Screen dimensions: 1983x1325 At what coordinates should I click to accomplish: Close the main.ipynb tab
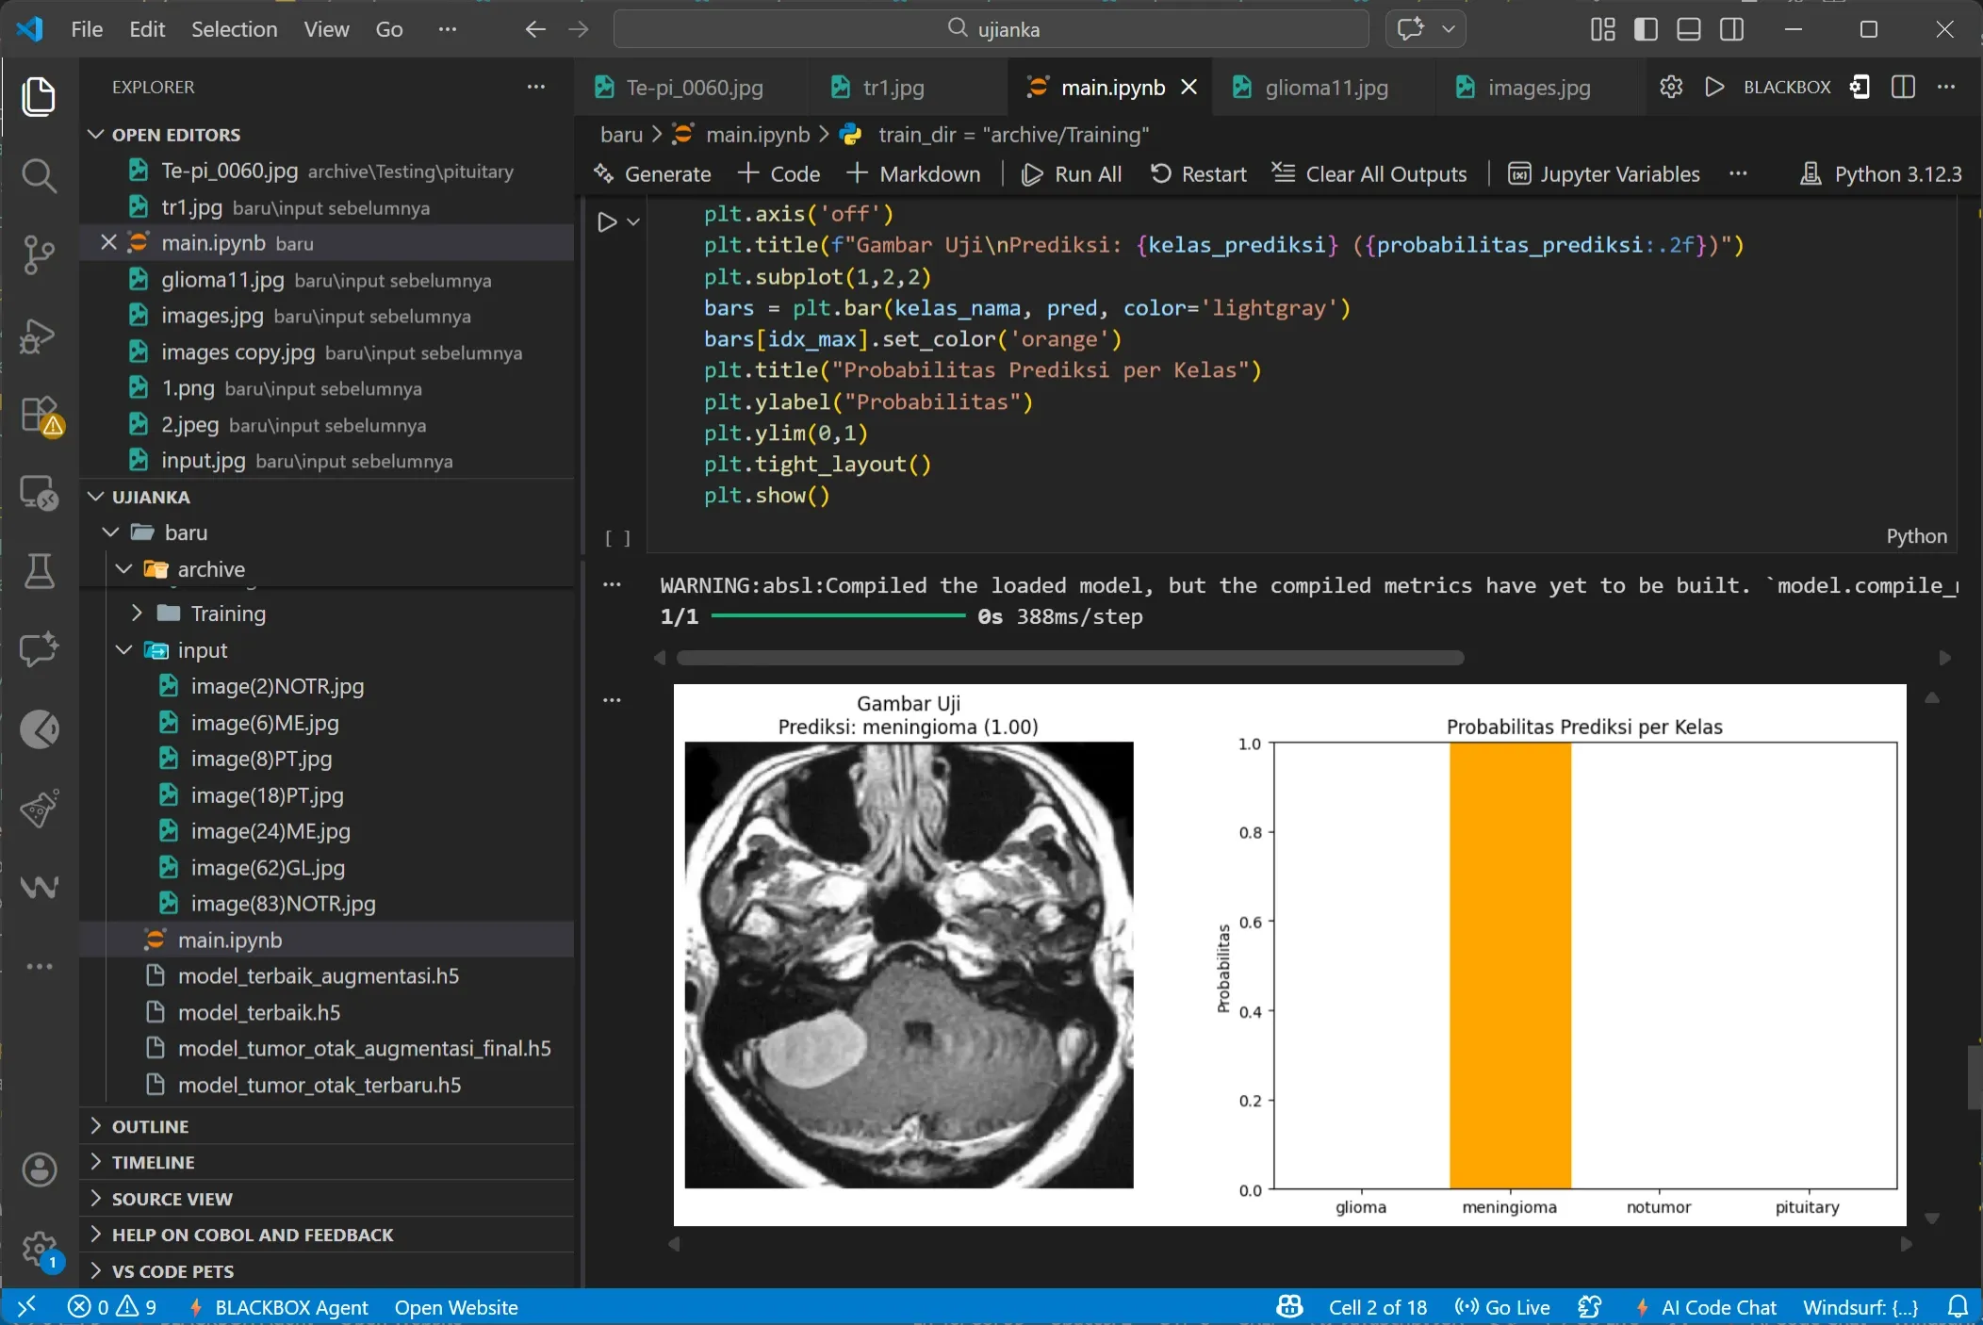click(1189, 87)
